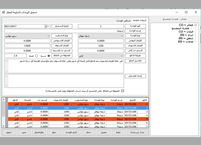Select the ابراج ~ (0) tree node
This screenshot has width=201, height=145.
187,35
